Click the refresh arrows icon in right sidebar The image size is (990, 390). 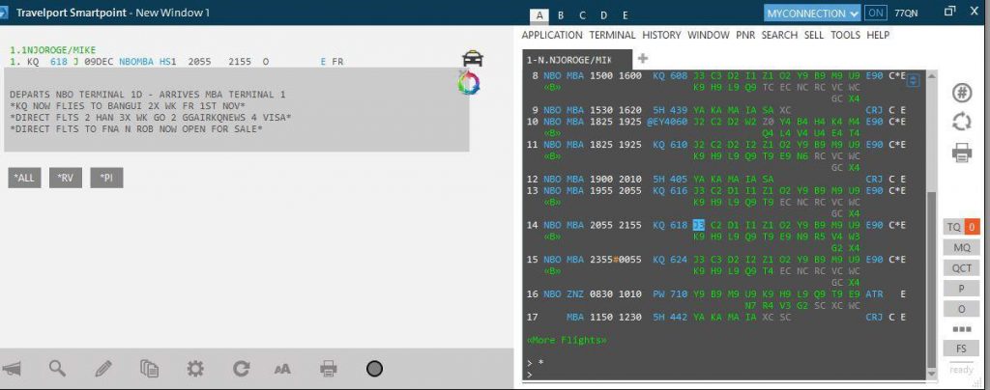coord(961,122)
